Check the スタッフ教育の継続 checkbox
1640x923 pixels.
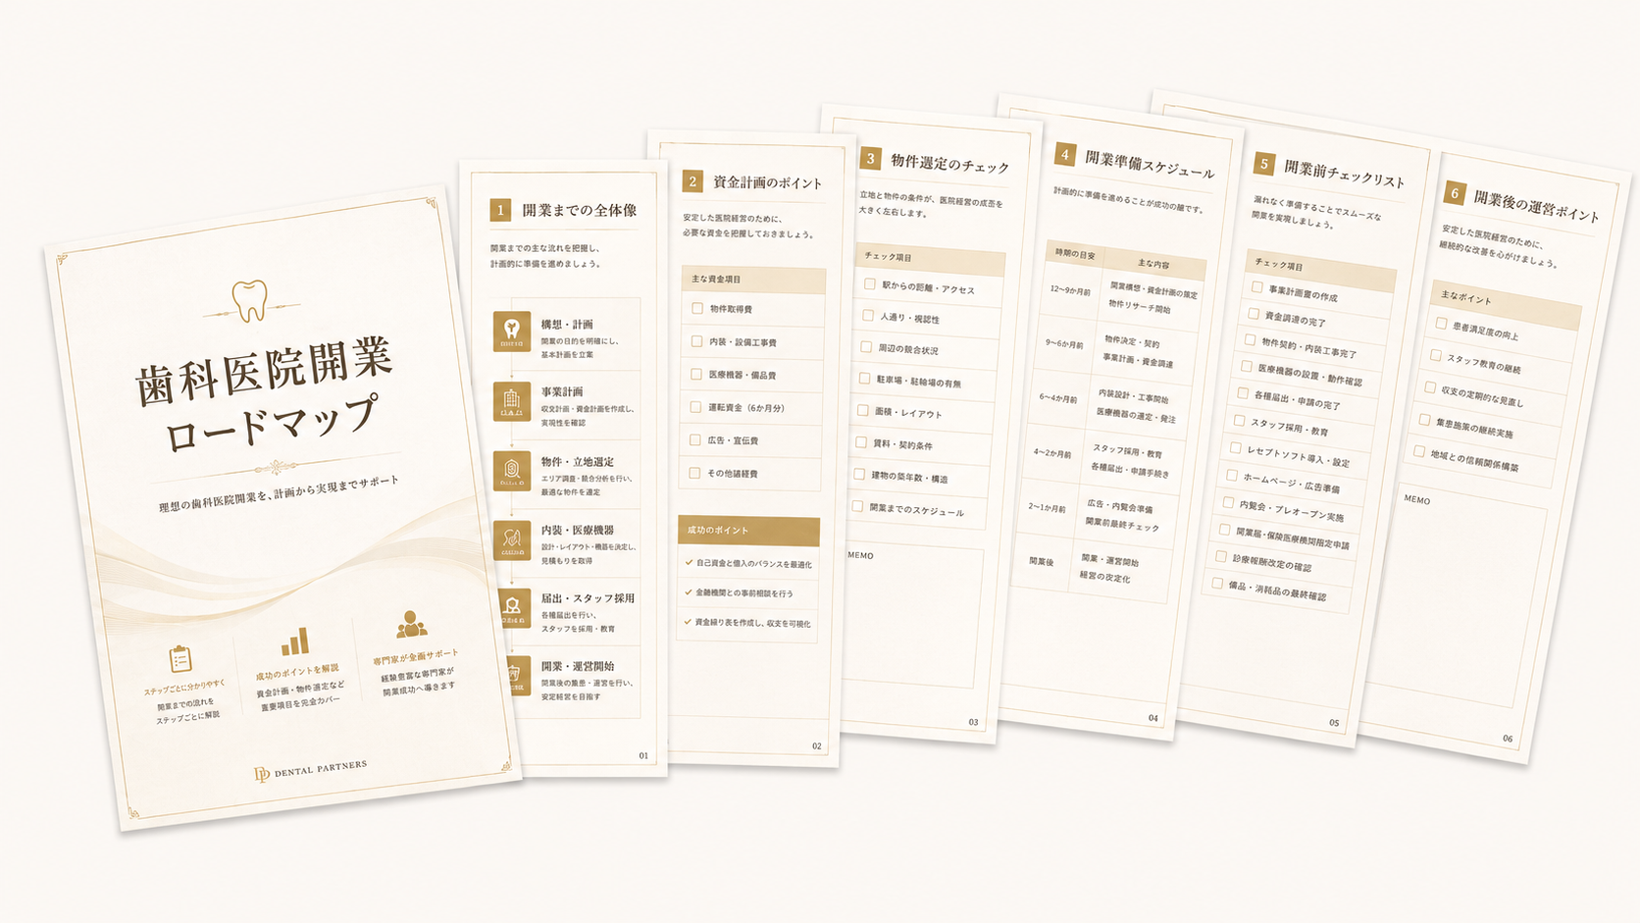click(x=1436, y=355)
